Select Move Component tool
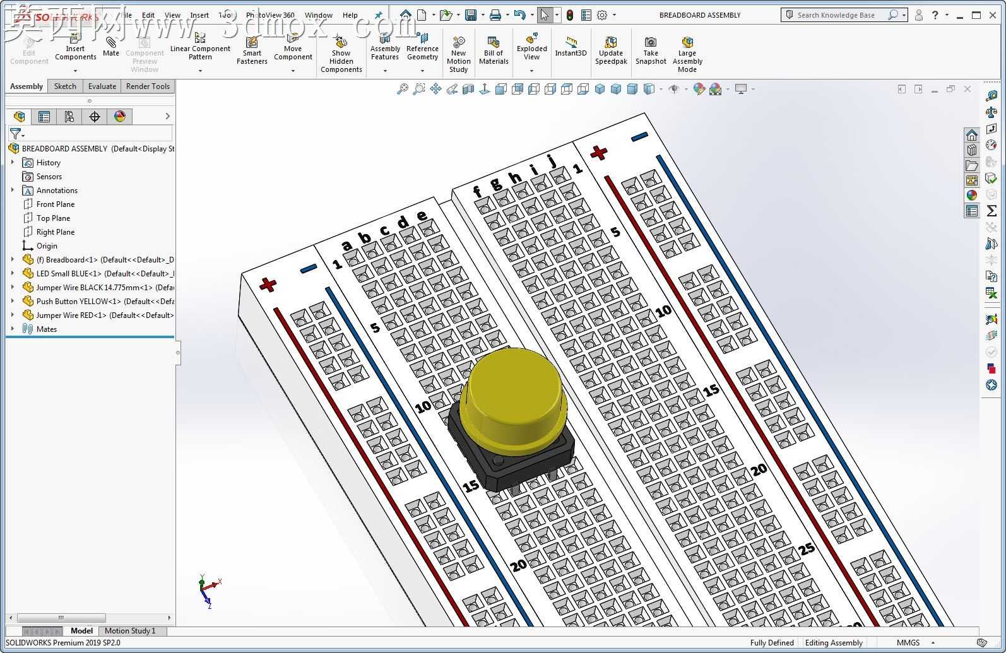This screenshot has height=653, width=1006. (x=293, y=47)
